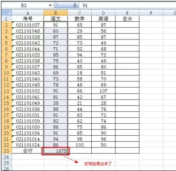The image size is (176, 171).
Task: Select the cell with 021101040
Action: (x=28, y=79)
